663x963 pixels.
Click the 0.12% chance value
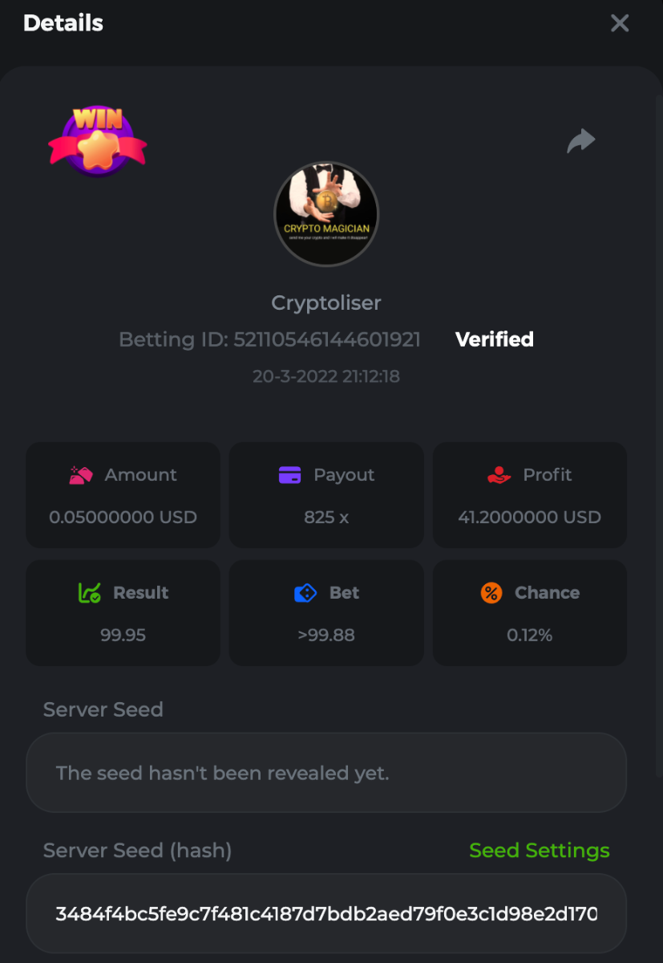coord(529,635)
